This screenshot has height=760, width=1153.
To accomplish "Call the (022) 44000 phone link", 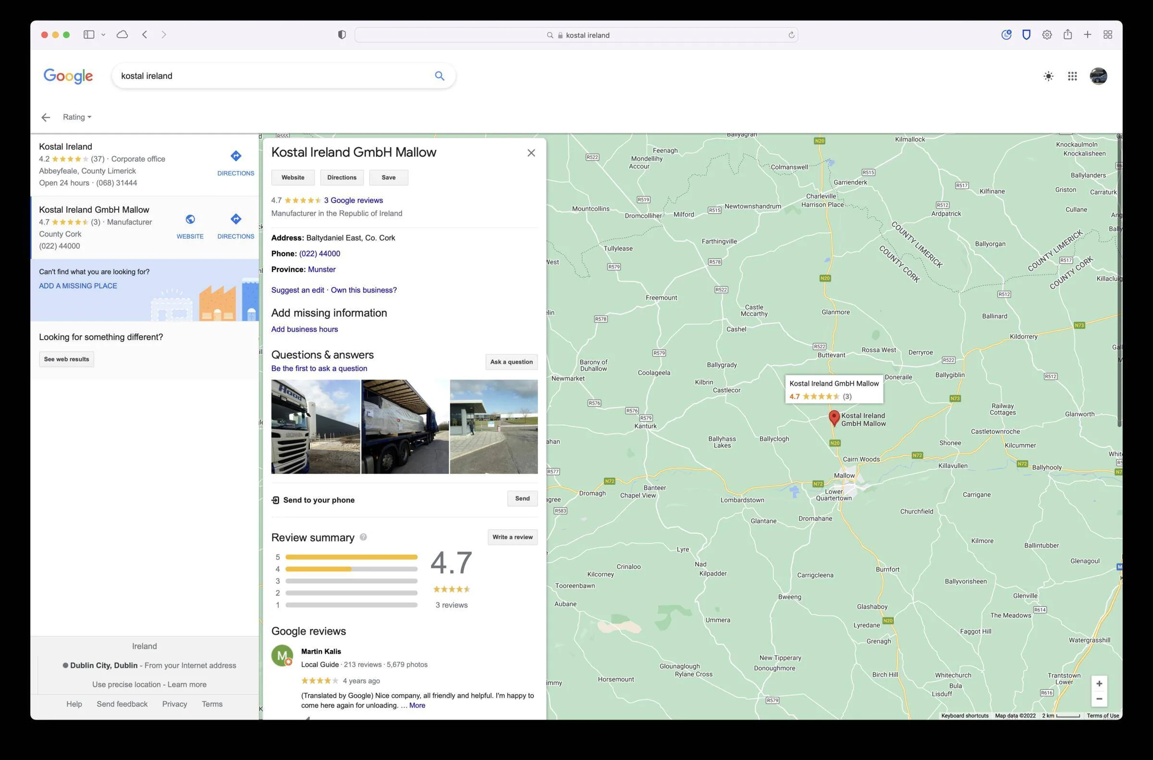I will (319, 254).
